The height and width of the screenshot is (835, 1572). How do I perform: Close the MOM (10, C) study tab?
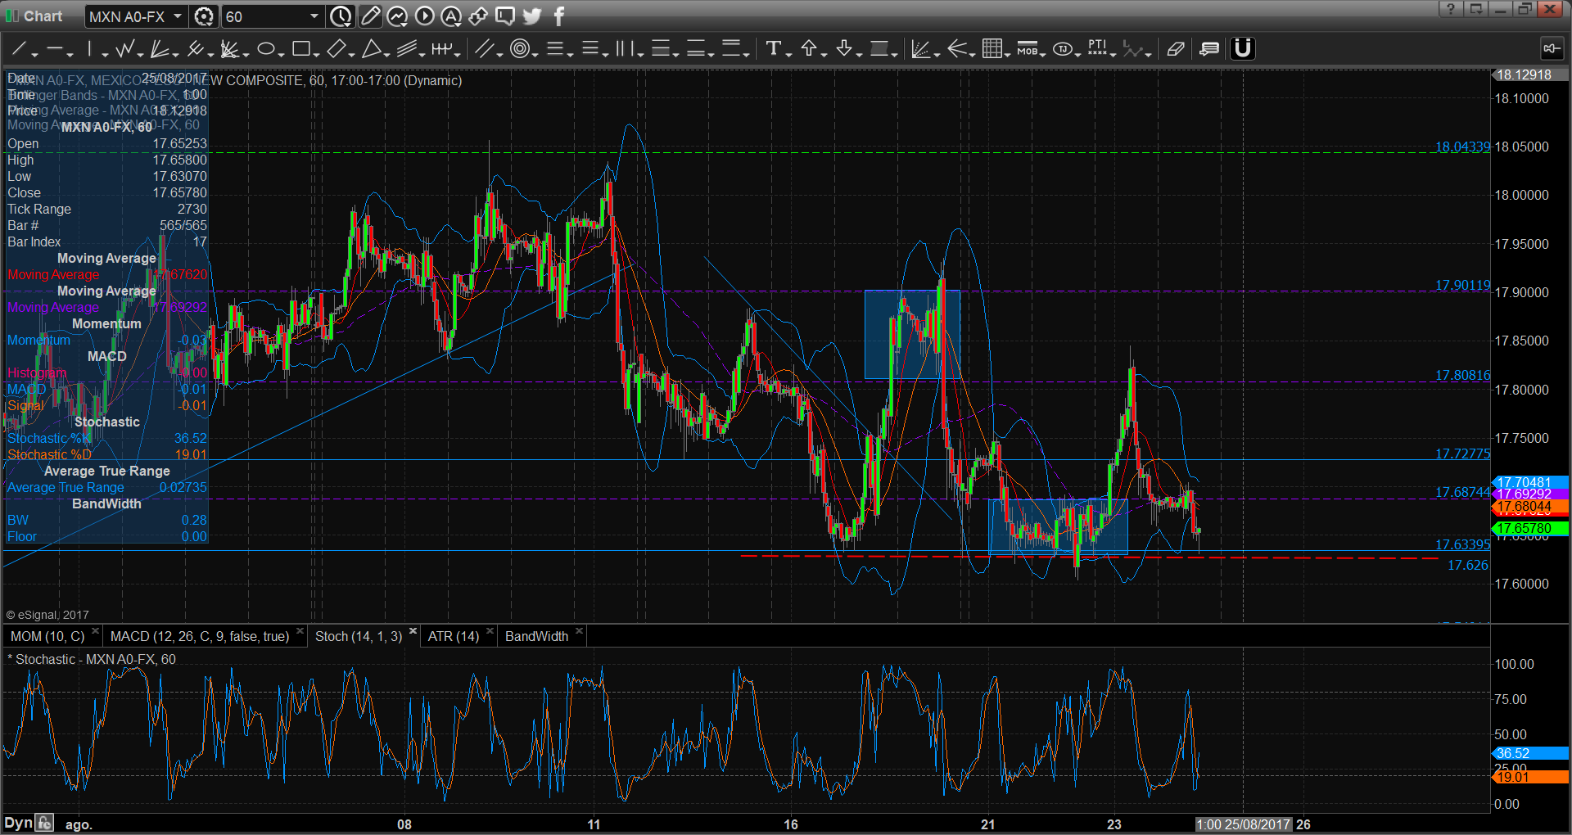tap(95, 631)
